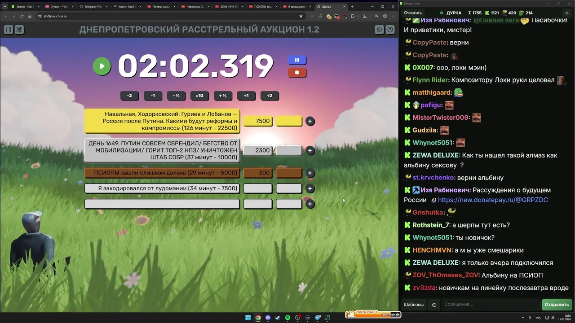Bookmark this page with the star icon

tap(301, 16)
